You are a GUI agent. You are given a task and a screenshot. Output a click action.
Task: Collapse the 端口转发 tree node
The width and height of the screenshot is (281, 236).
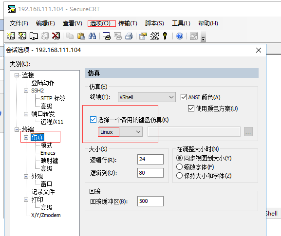click(26, 114)
